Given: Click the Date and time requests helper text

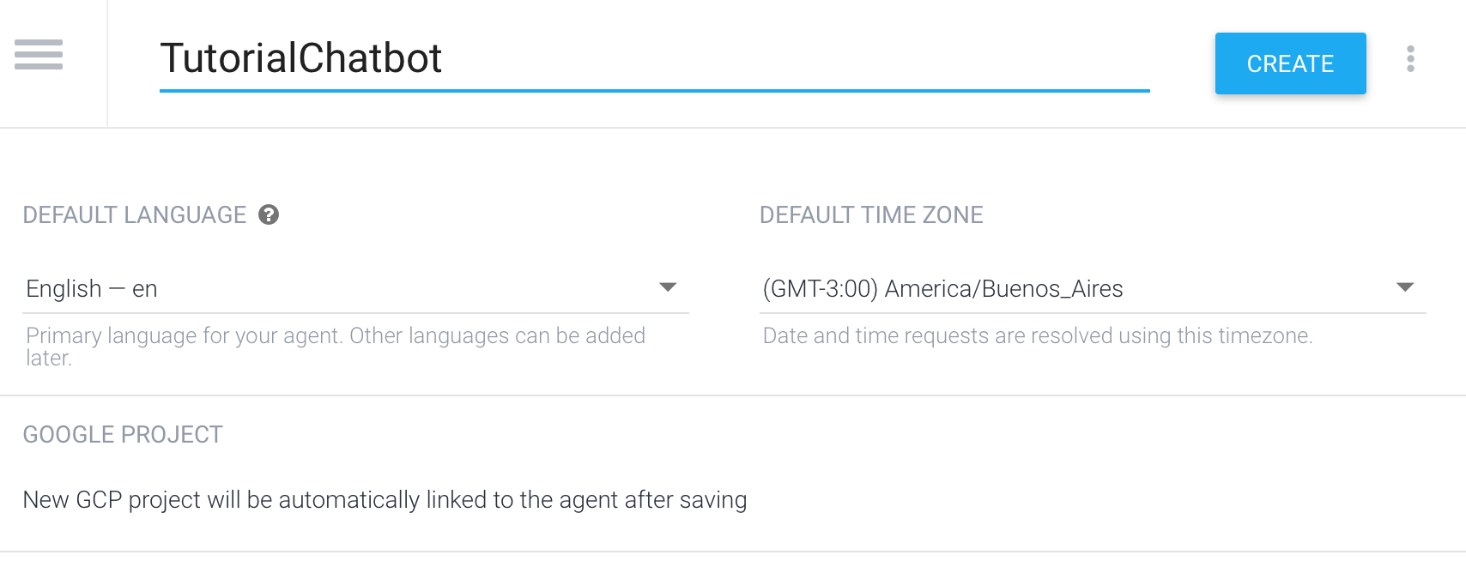Looking at the screenshot, I should point(1038,335).
